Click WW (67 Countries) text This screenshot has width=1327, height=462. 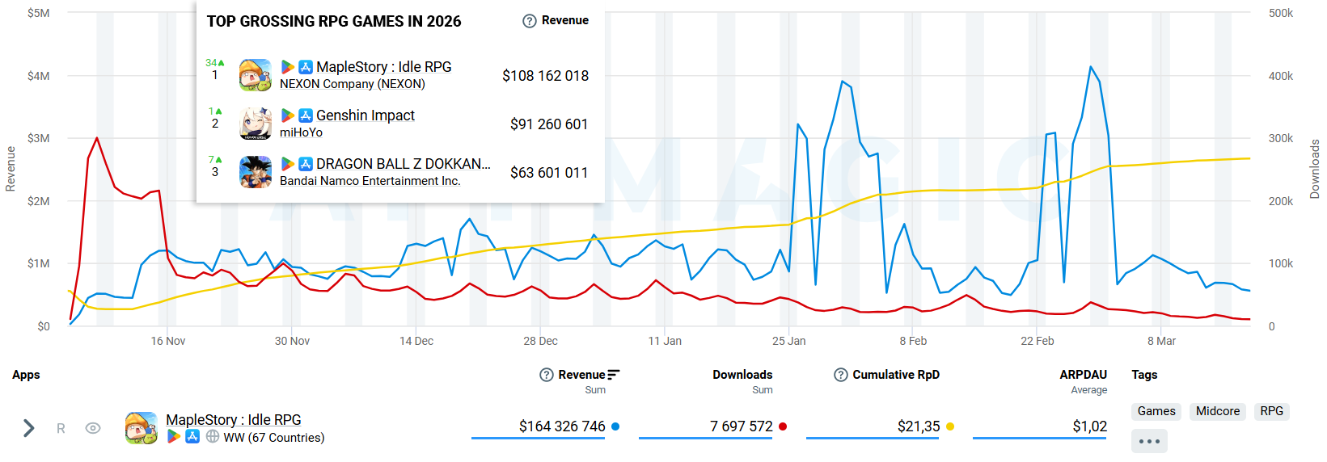[x=274, y=438]
